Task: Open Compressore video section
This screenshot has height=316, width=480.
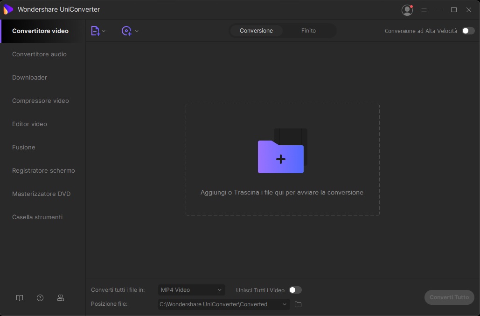Action: pos(43,101)
